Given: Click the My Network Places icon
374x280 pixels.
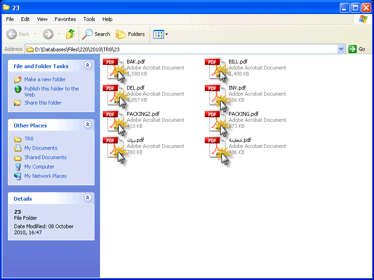Looking at the screenshot, I should click(x=18, y=176).
